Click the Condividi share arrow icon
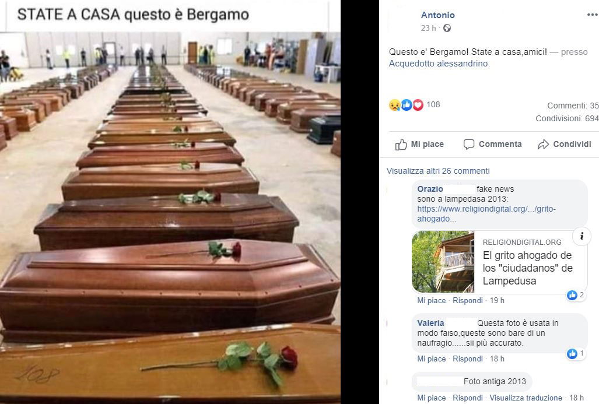The image size is (599, 404). [543, 145]
